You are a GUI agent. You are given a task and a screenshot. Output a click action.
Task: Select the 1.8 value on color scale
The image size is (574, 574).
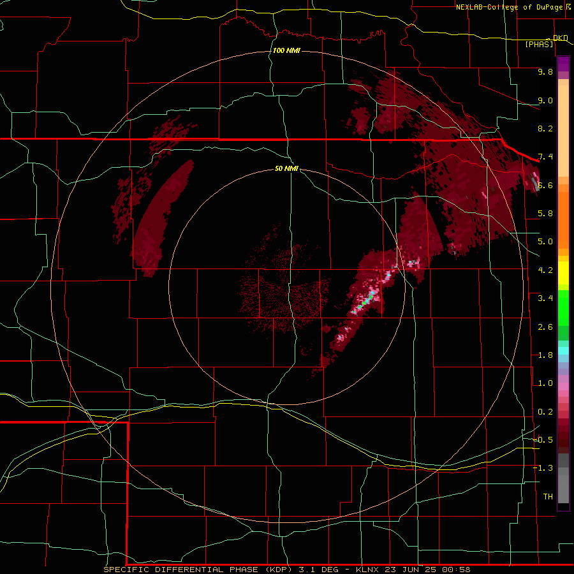point(545,355)
